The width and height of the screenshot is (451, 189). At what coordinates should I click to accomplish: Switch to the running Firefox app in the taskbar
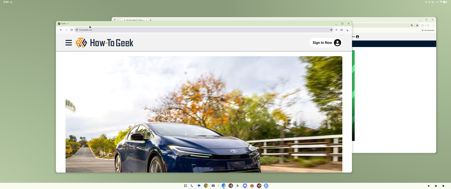pyautogui.click(x=259, y=186)
